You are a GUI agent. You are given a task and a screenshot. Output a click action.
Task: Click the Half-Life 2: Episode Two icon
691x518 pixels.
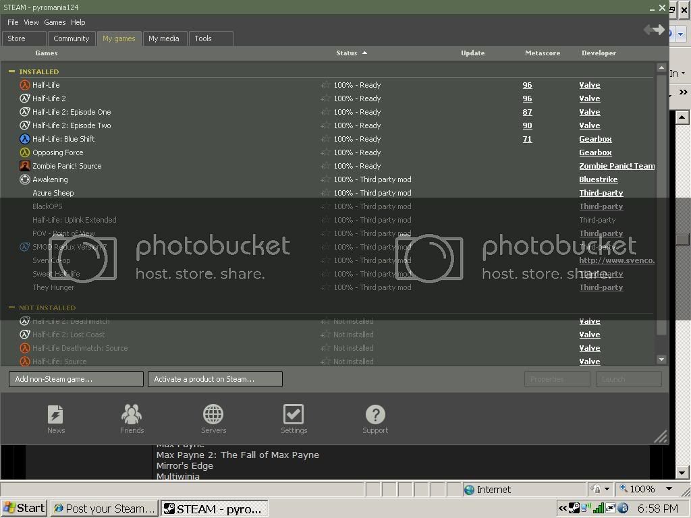(25, 125)
